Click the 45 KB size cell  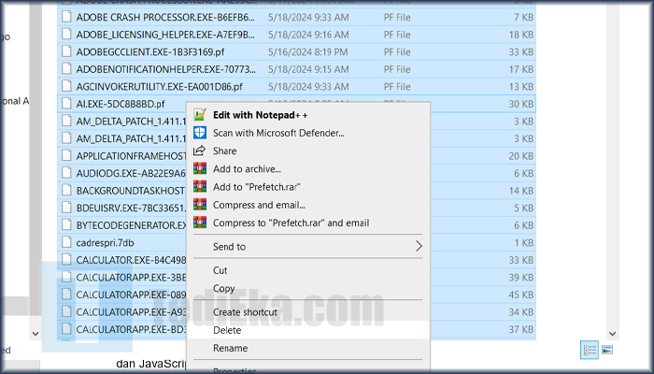[x=521, y=295]
